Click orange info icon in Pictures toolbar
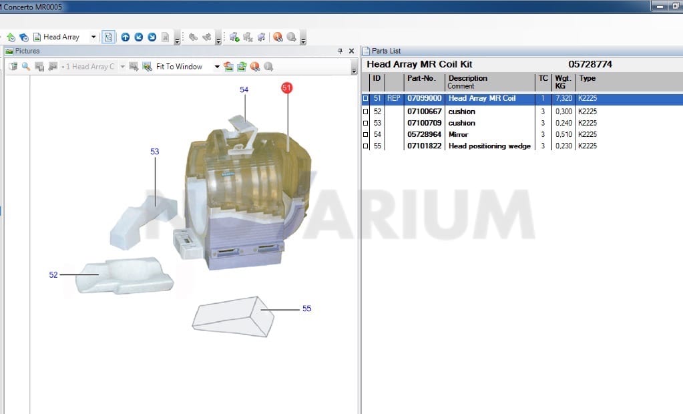The height and width of the screenshot is (414, 683). [255, 67]
